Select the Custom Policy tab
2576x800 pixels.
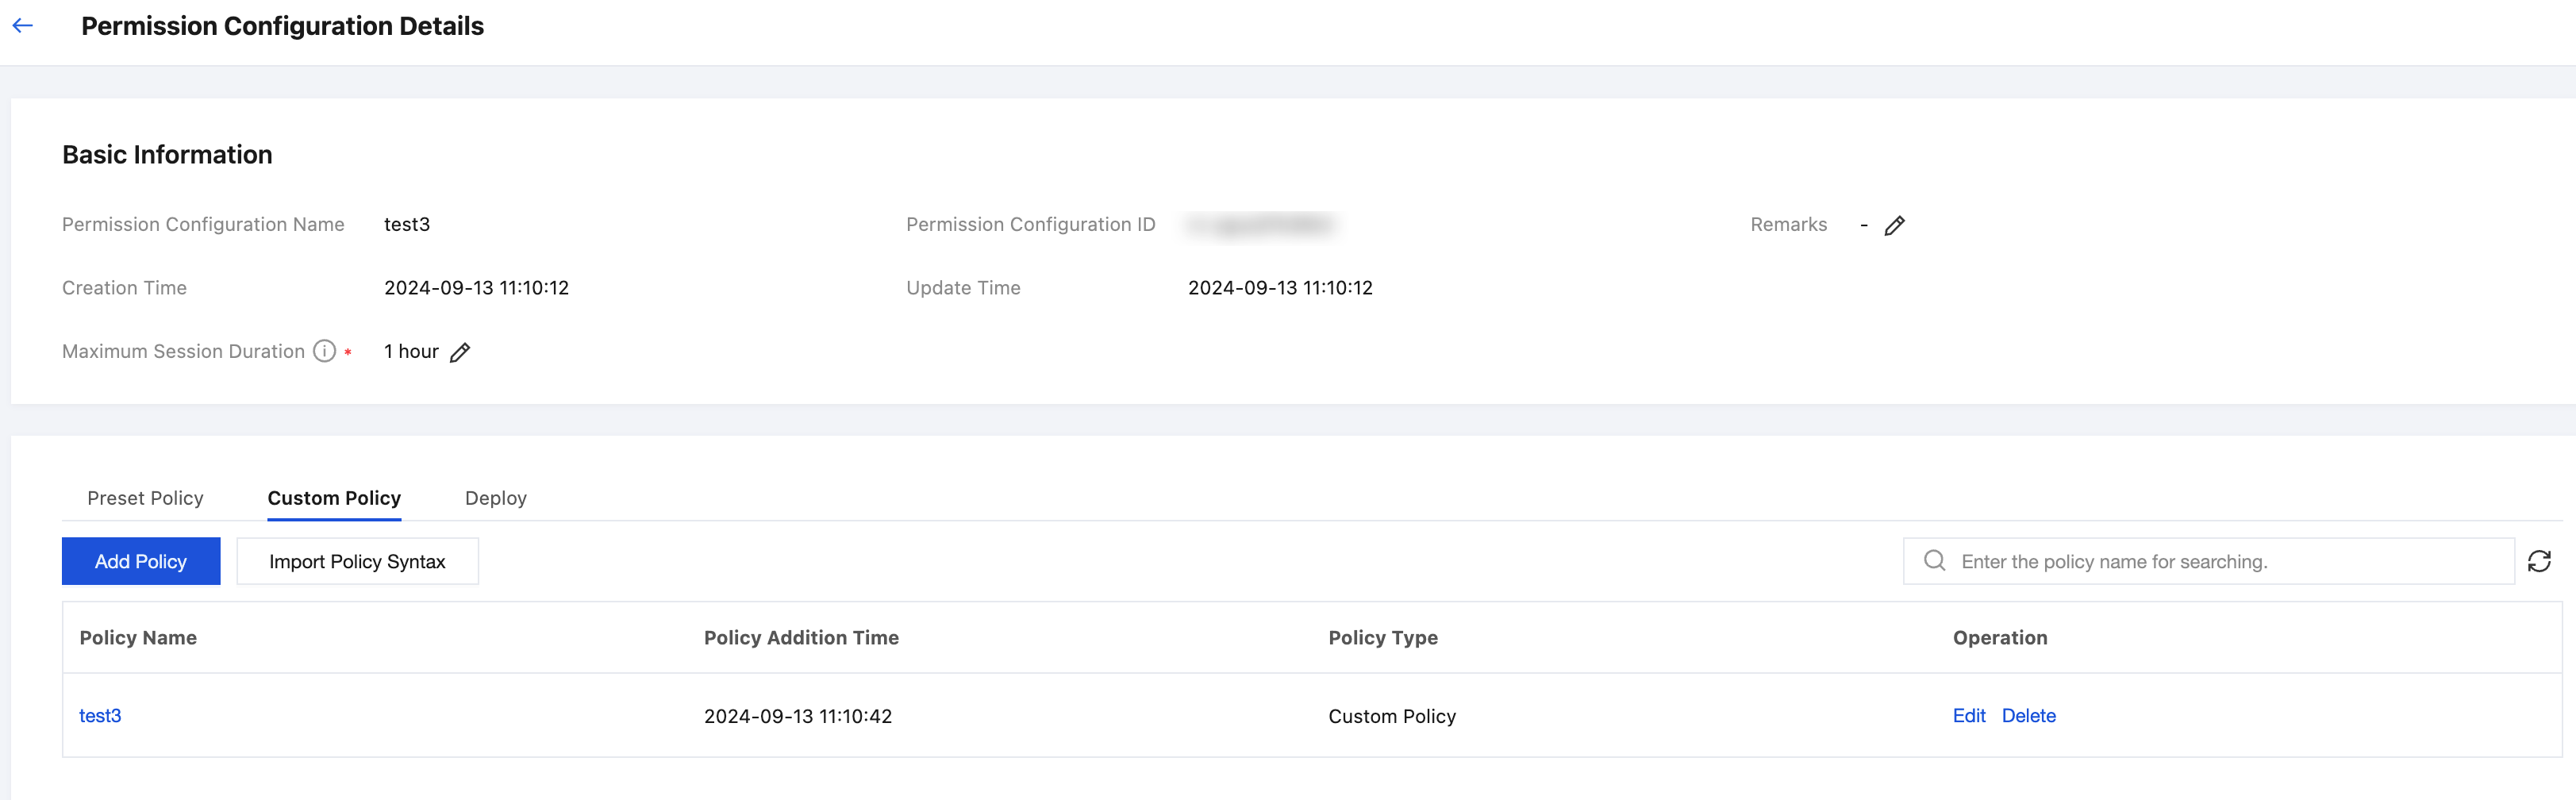coord(334,498)
